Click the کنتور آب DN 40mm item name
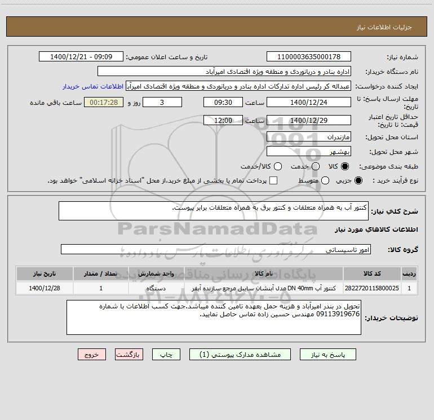The image size is (434, 420). tap(264, 288)
